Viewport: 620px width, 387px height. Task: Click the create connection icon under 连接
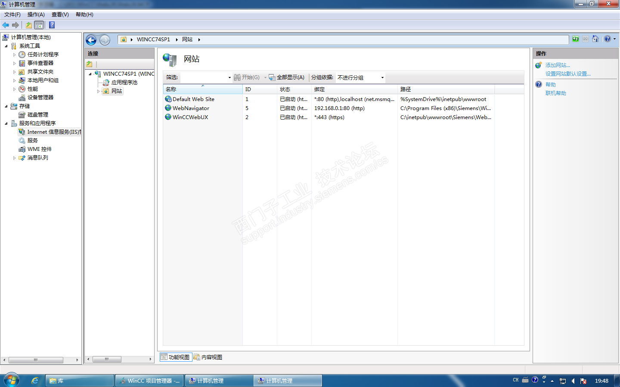point(90,64)
